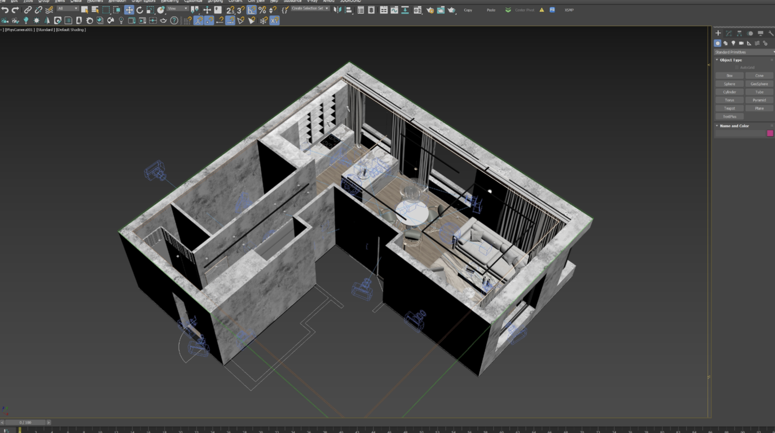Toggle the 2.5 snaps button

(230, 10)
